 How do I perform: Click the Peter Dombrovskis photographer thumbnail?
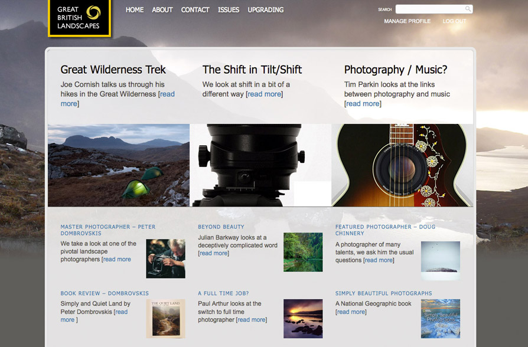(x=165, y=258)
